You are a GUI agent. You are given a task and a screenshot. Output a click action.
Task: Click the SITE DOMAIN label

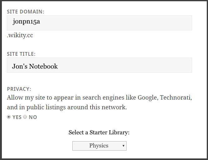(26, 12)
